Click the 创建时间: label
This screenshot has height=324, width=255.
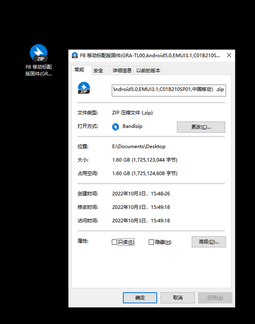[88, 194]
